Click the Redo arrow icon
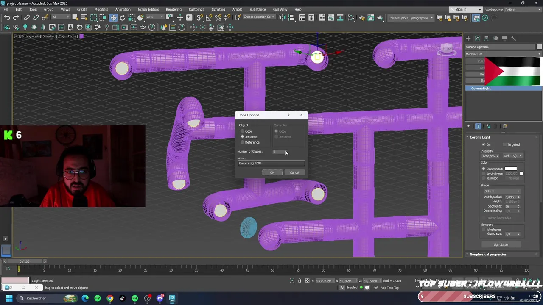 tap(16, 18)
